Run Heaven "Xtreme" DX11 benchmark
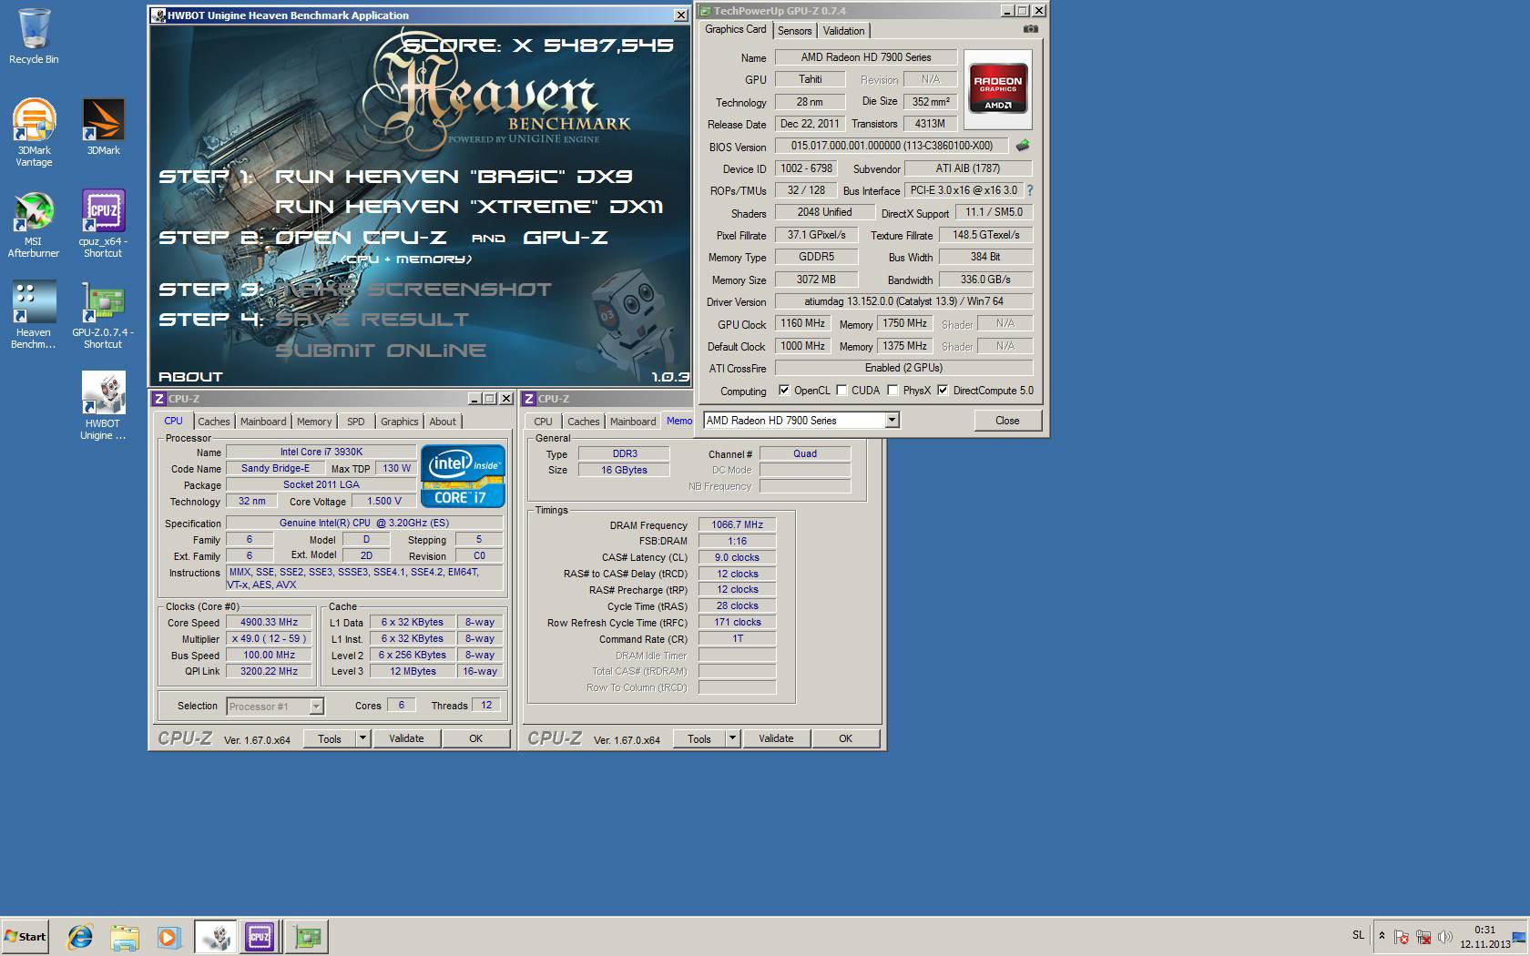This screenshot has width=1530, height=956. (x=469, y=207)
